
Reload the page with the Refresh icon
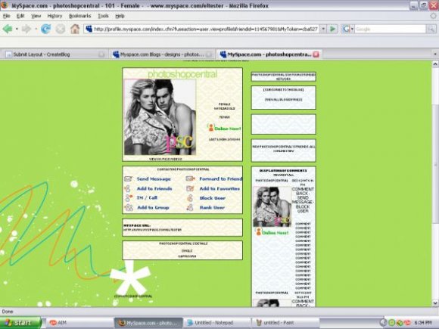[x=45, y=29]
